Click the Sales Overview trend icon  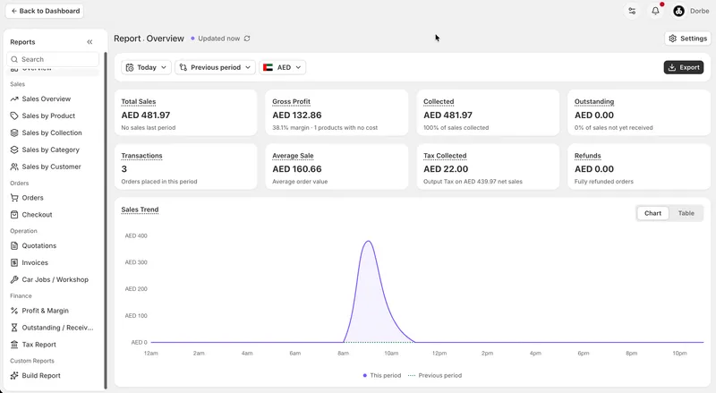14,98
